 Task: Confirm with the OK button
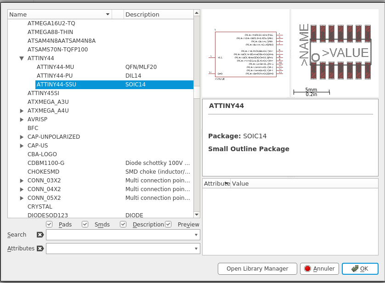(360, 269)
